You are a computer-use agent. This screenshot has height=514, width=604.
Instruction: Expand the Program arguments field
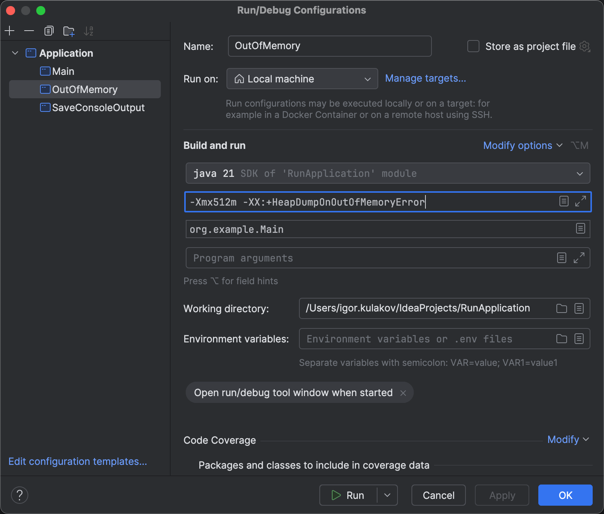[x=579, y=258]
